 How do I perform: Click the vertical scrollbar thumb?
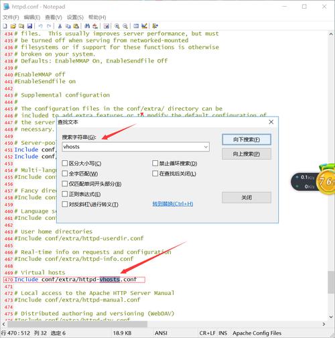pos(331,282)
